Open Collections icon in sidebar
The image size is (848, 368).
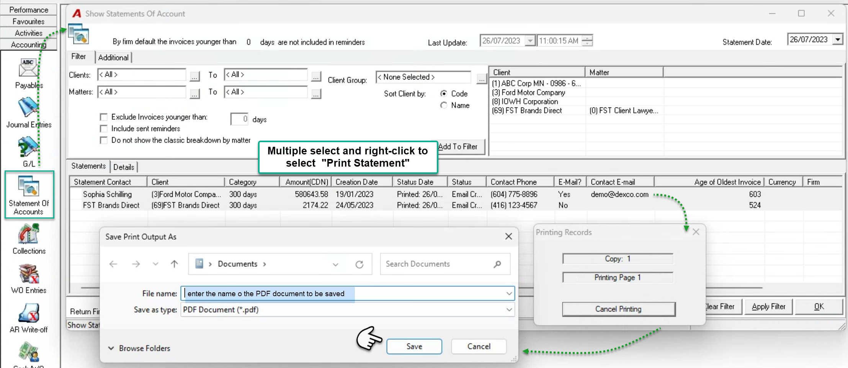(x=29, y=233)
